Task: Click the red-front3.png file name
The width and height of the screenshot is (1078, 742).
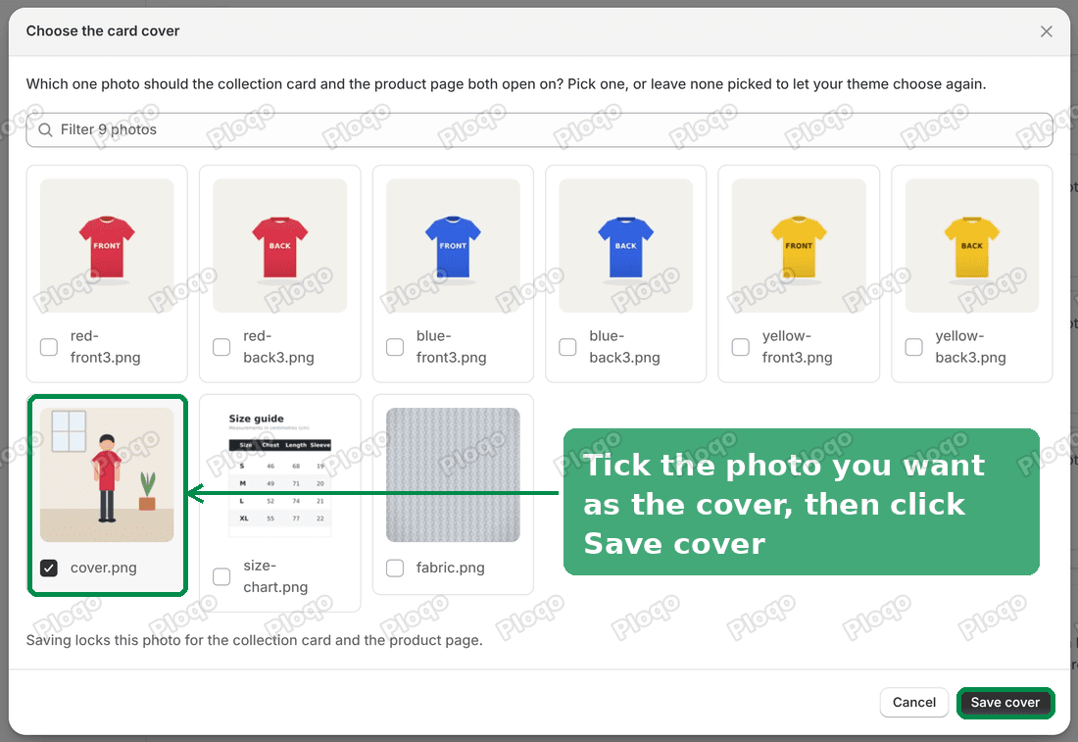Action: [105, 347]
